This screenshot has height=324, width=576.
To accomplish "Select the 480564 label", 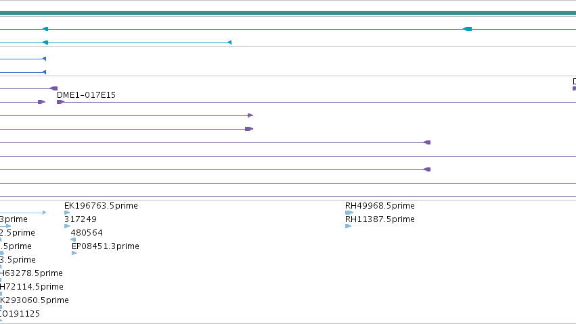I will point(87,233).
